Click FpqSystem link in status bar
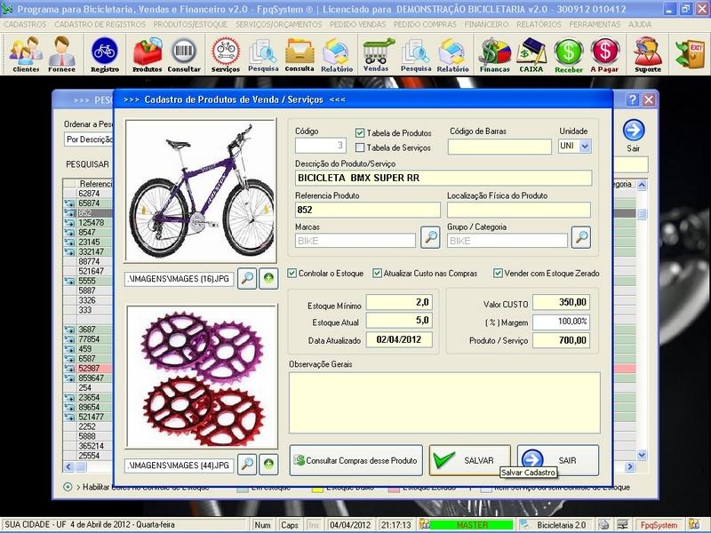 coord(659,525)
